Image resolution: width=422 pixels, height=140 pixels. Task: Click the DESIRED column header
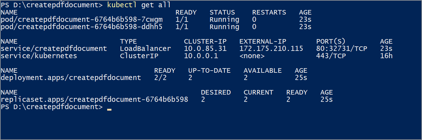(216, 92)
